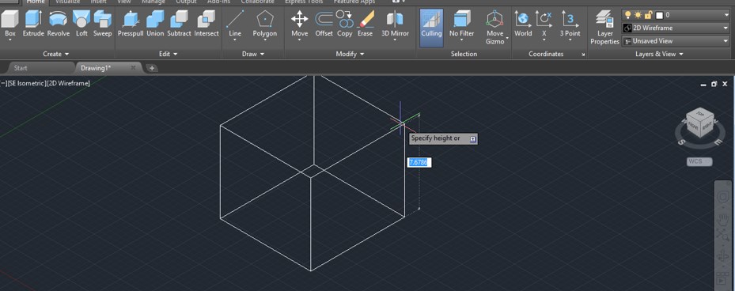Open the WCS coordinate system dropdown
The width and height of the screenshot is (735, 291).
pyautogui.click(x=699, y=161)
